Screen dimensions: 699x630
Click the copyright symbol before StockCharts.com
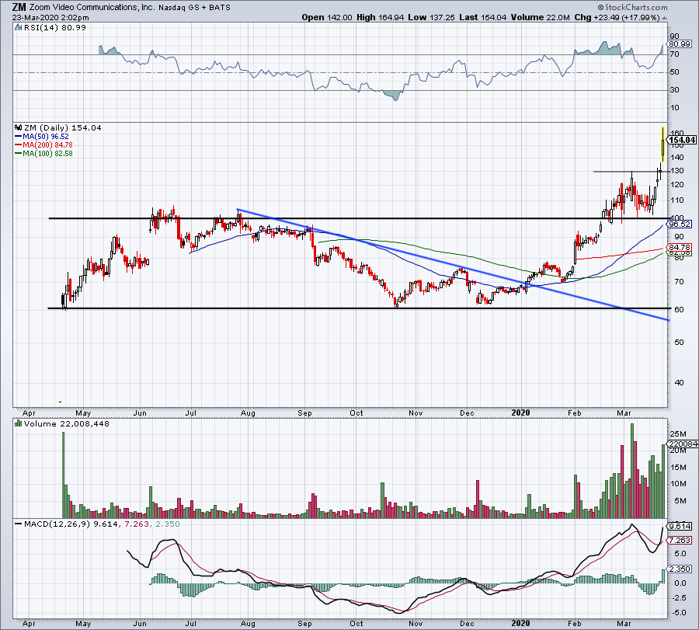(x=600, y=7)
